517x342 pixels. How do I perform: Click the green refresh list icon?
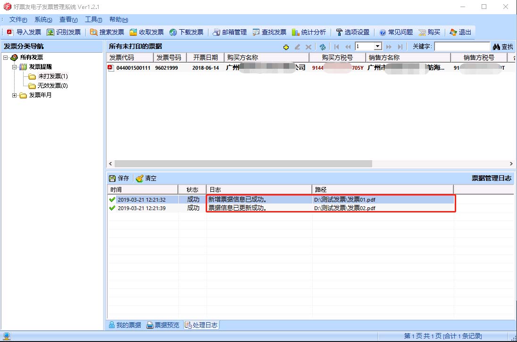323,47
